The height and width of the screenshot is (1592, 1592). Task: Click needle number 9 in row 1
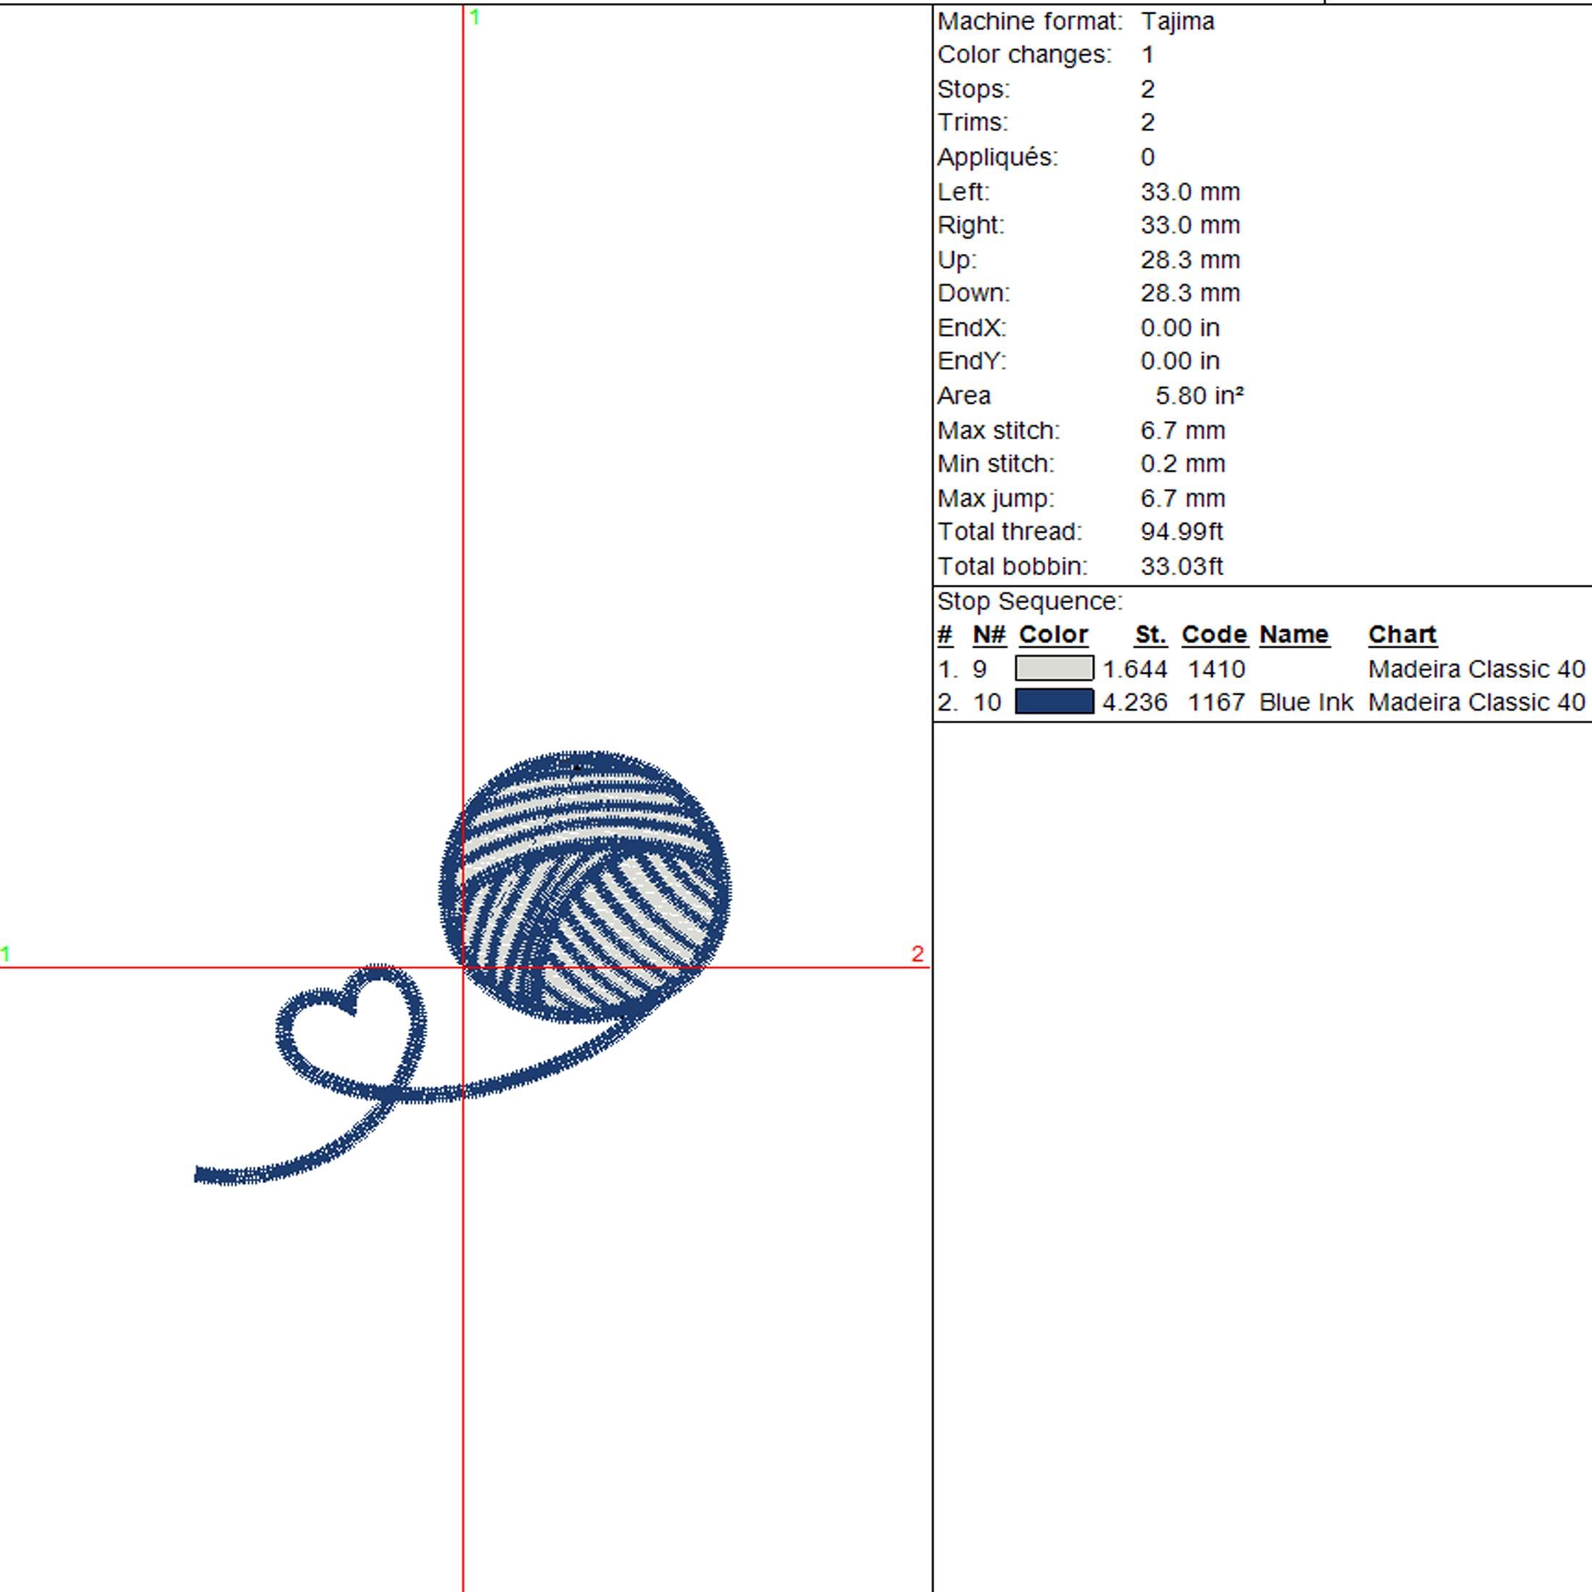point(979,669)
